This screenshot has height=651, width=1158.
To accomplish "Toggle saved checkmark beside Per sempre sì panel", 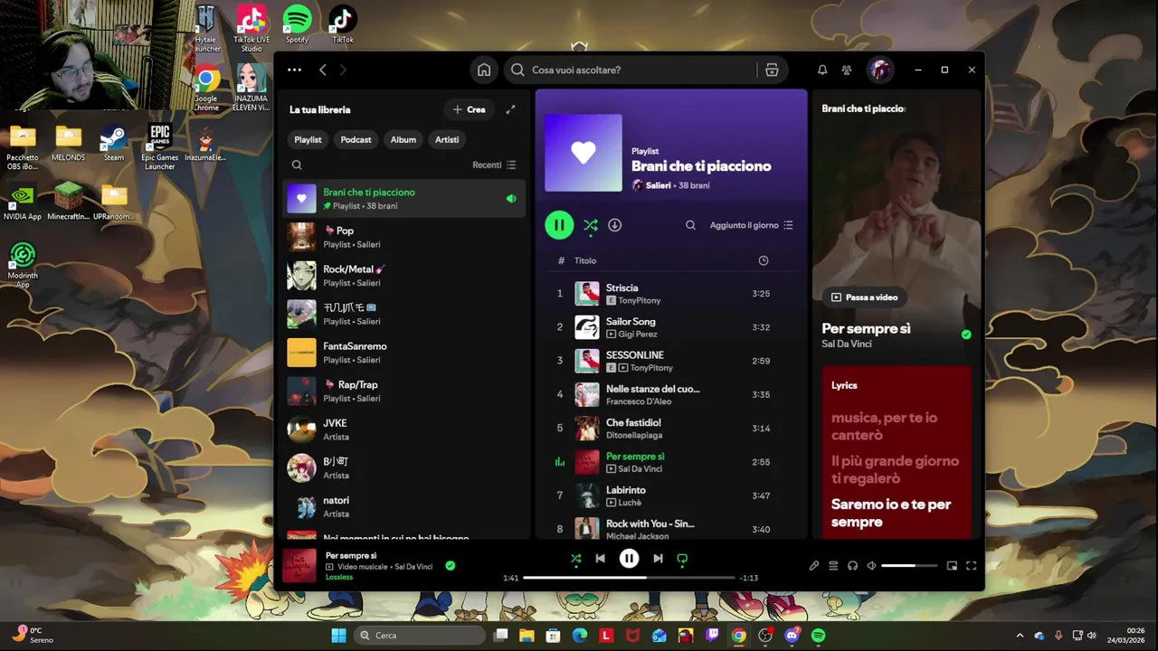I will tap(966, 335).
